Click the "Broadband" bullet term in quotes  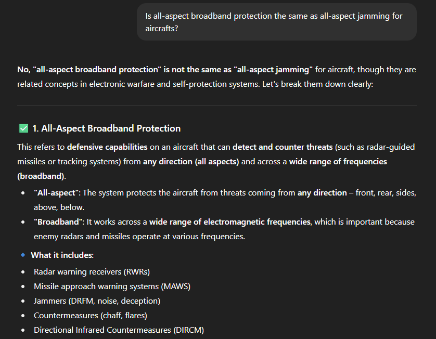pos(59,222)
